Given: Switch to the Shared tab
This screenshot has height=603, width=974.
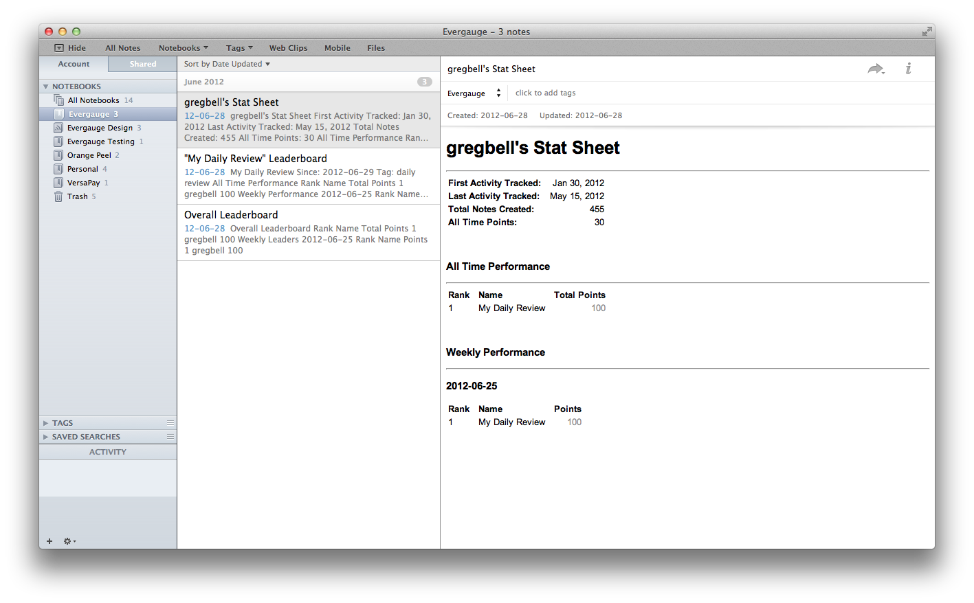Looking at the screenshot, I should pos(143,64).
